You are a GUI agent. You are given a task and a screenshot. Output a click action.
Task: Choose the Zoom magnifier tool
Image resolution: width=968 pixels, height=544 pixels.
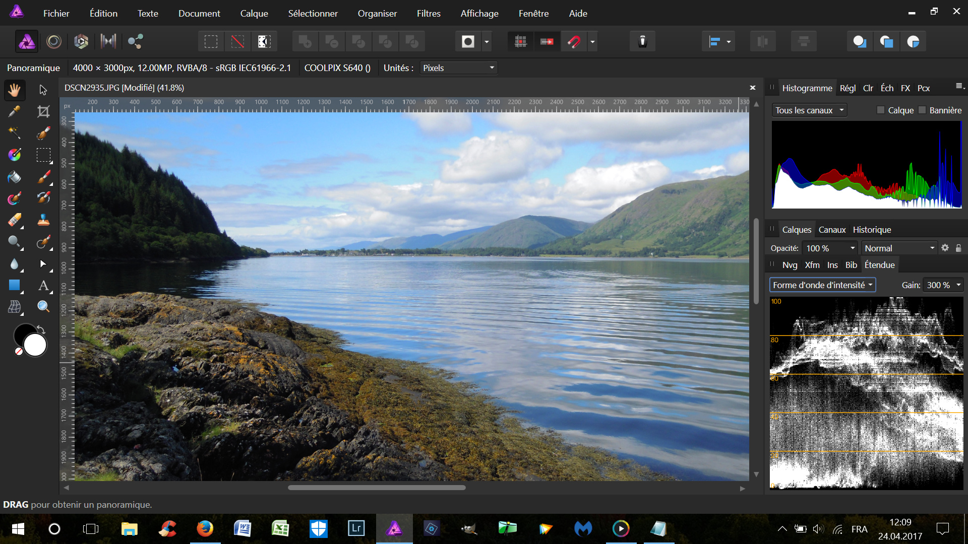click(x=43, y=306)
